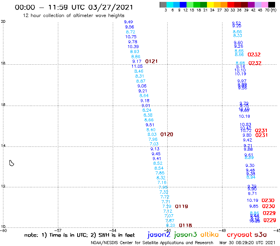Click the 10.83 reading on the right track
The image size is (280, 246).
(x=245, y=125)
